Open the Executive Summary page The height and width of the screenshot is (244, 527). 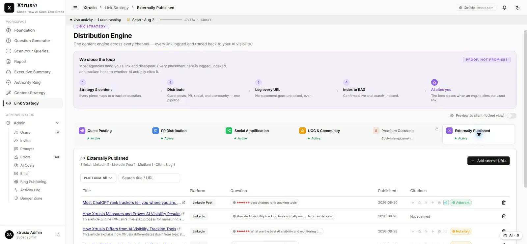(33, 72)
